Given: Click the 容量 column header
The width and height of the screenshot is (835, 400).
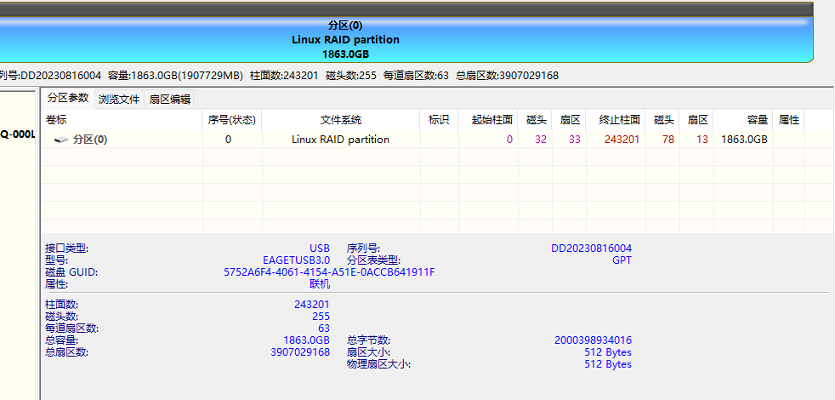Looking at the screenshot, I should pyautogui.click(x=757, y=120).
